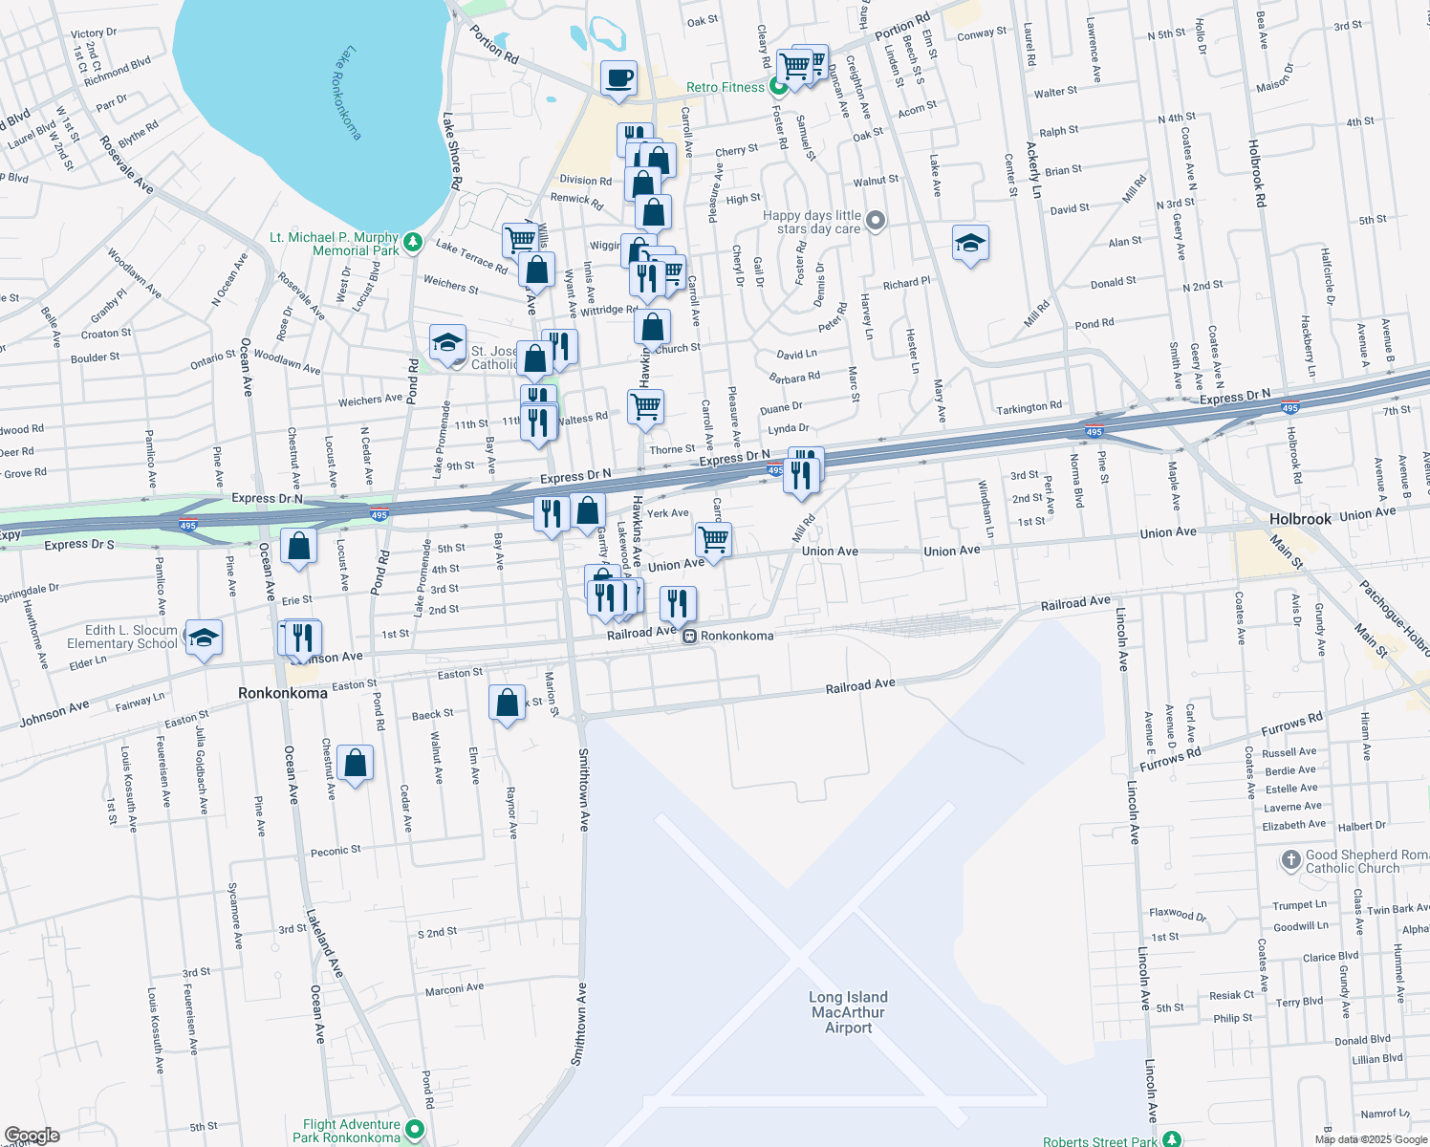Click the Edith L. Slocum Elementary School icon

pos(205,638)
